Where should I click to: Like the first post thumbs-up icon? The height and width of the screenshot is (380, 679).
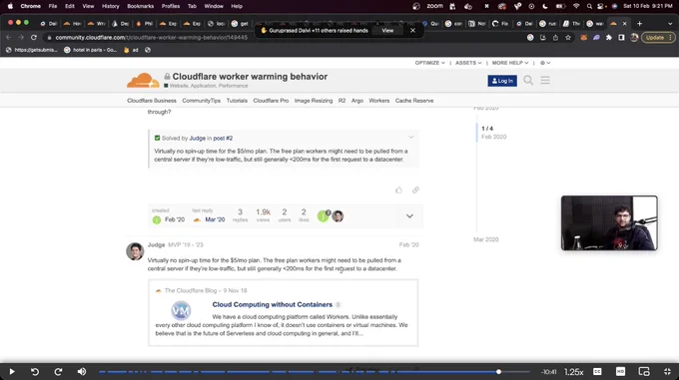tap(398, 190)
